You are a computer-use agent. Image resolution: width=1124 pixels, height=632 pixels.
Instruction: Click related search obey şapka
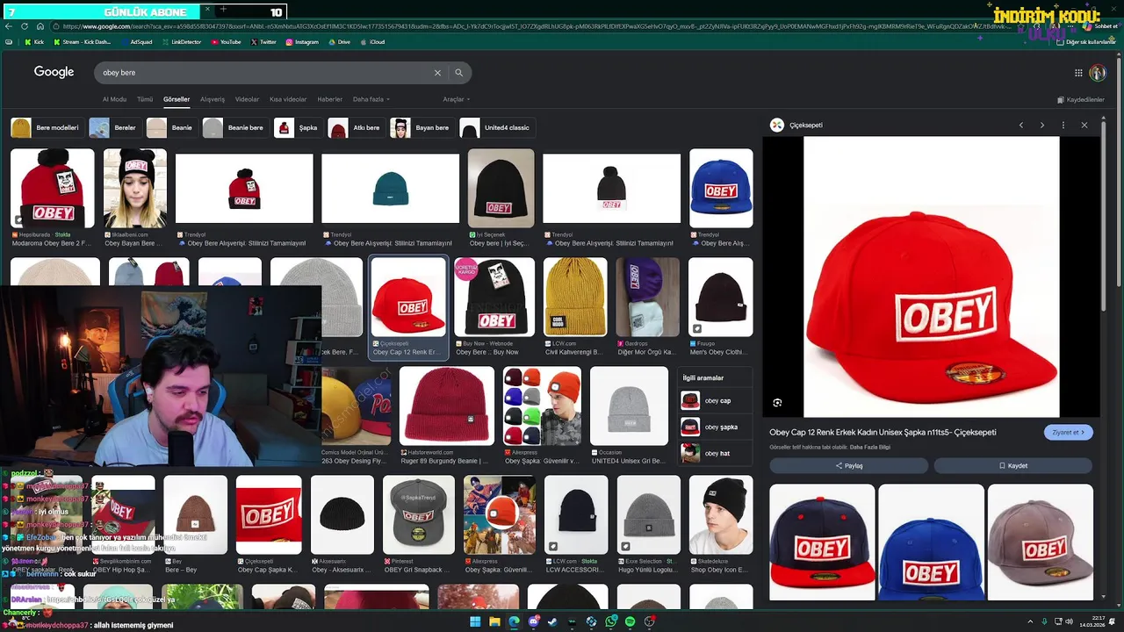[716, 427]
